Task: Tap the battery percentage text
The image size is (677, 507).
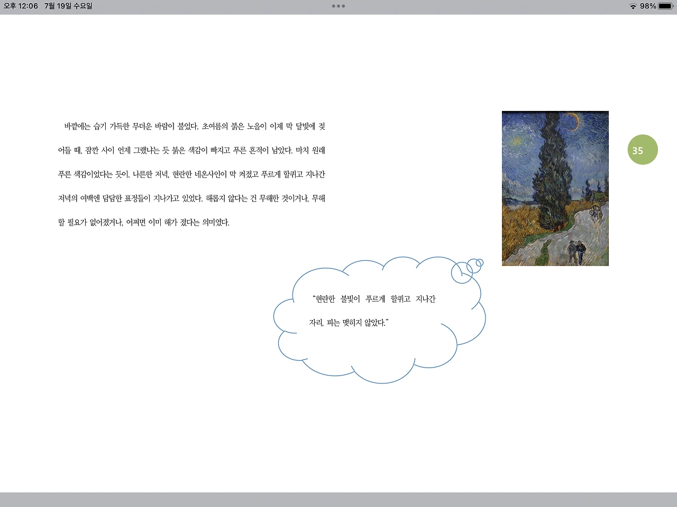Action: 648,7
